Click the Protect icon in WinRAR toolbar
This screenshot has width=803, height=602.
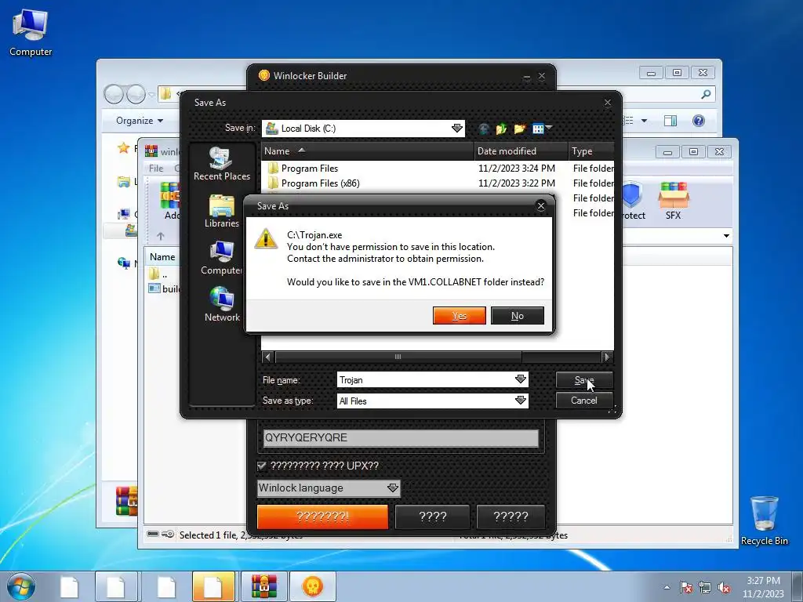coord(632,201)
